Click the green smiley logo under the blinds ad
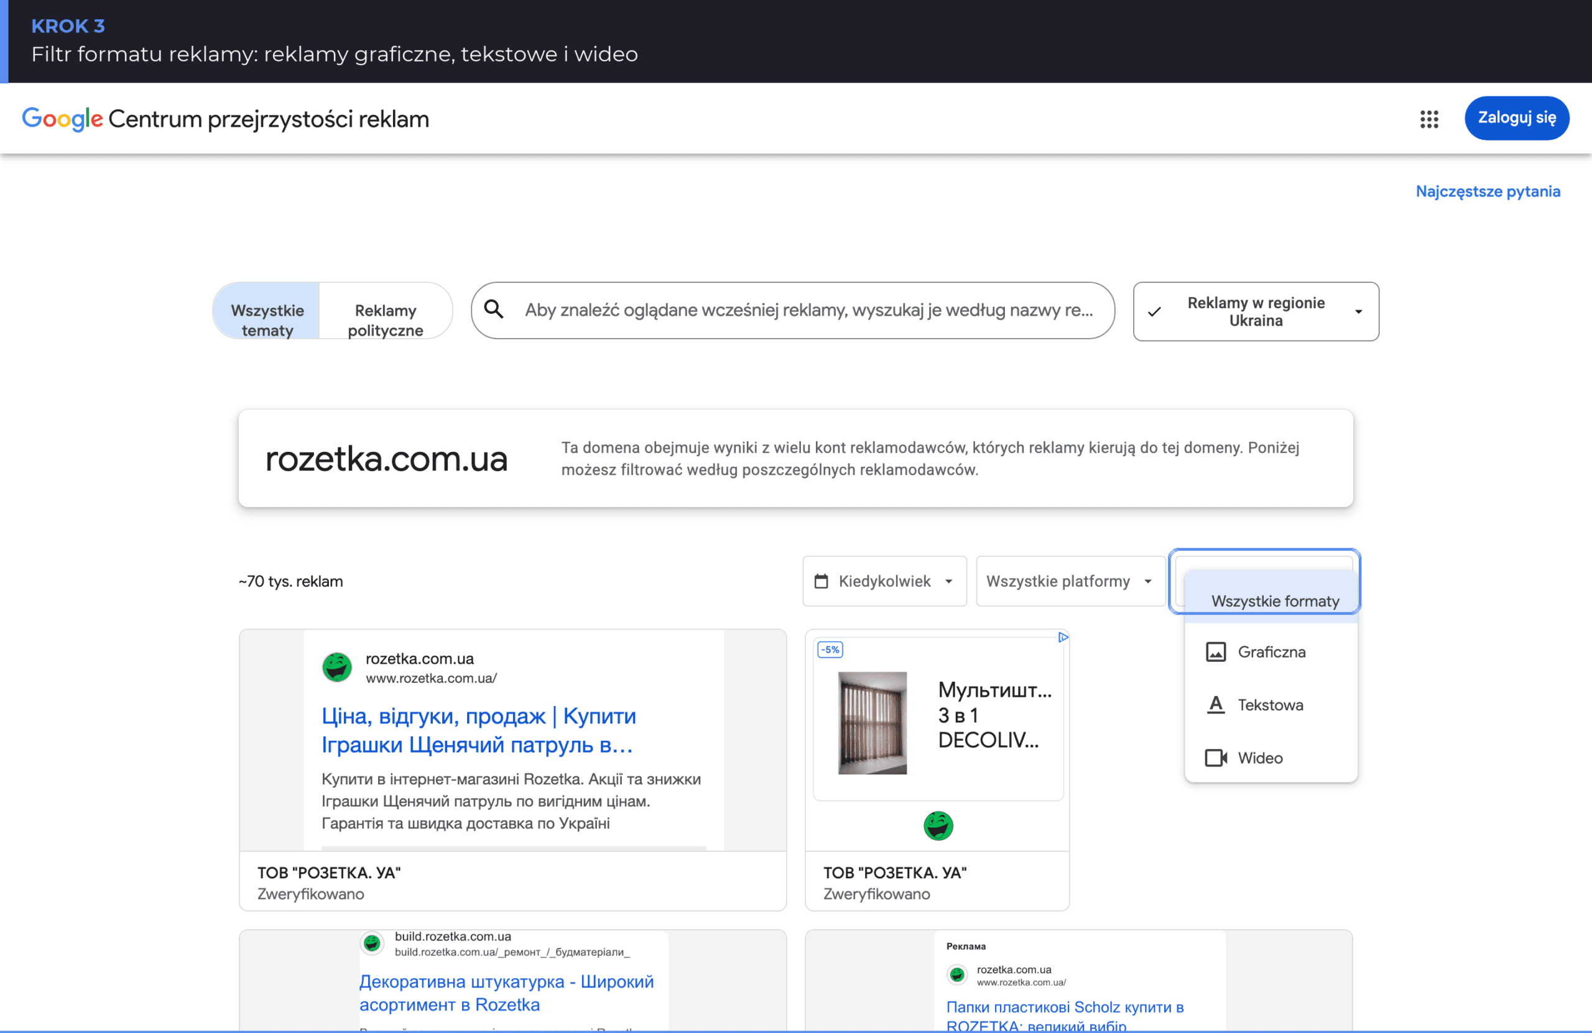 938,826
